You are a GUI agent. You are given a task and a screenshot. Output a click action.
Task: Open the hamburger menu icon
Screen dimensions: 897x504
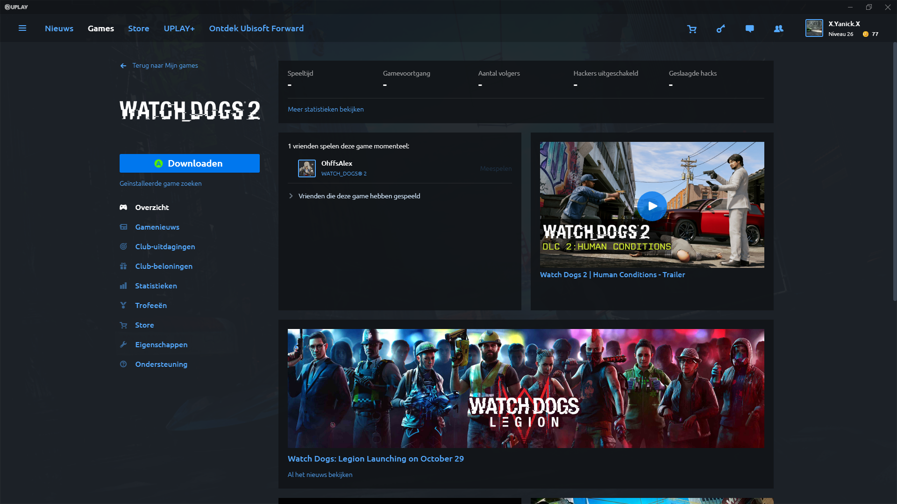pos(22,28)
